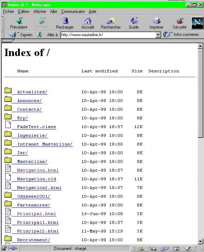
Task: Open Address Book component icon in status bar
Action: tap(176, 249)
